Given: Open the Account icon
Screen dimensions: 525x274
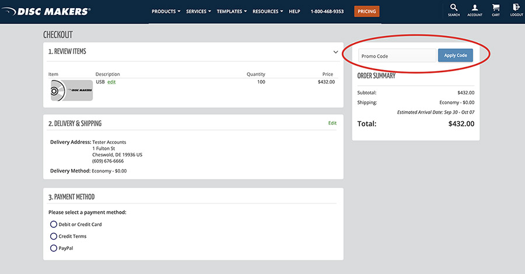Looking at the screenshot, I should [475, 10].
